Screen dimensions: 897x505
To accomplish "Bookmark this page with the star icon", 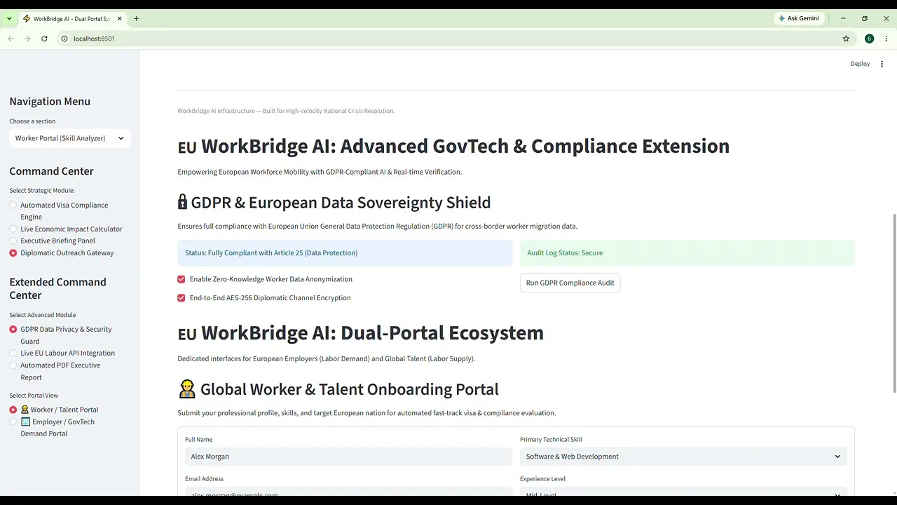I will (x=846, y=39).
